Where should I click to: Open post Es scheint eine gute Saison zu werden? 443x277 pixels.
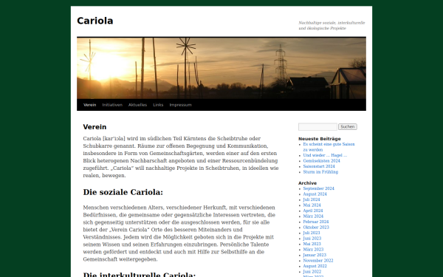click(329, 147)
